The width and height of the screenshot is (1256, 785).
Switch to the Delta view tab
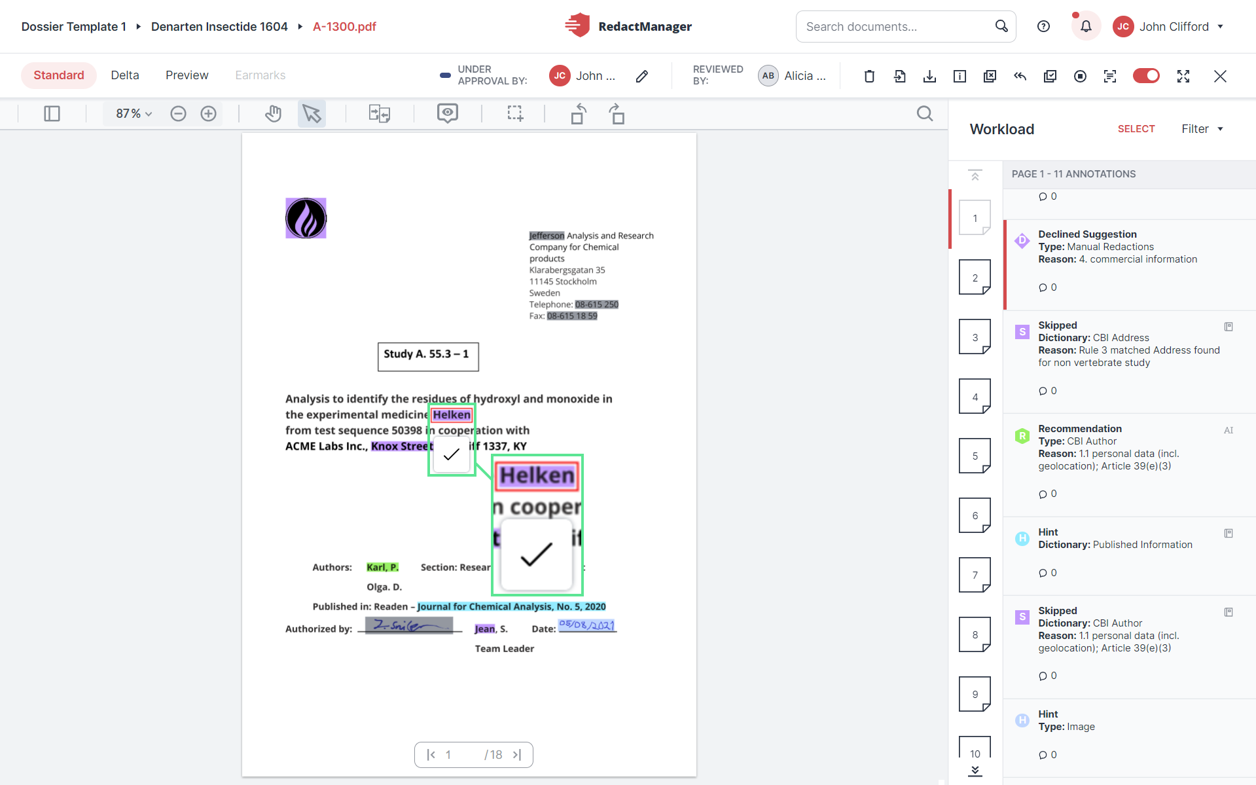(x=125, y=75)
